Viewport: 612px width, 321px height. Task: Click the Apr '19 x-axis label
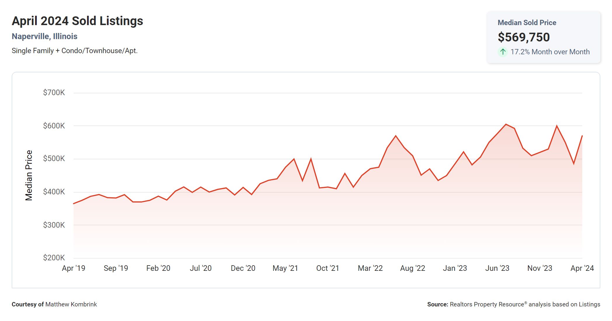[x=74, y=268]
